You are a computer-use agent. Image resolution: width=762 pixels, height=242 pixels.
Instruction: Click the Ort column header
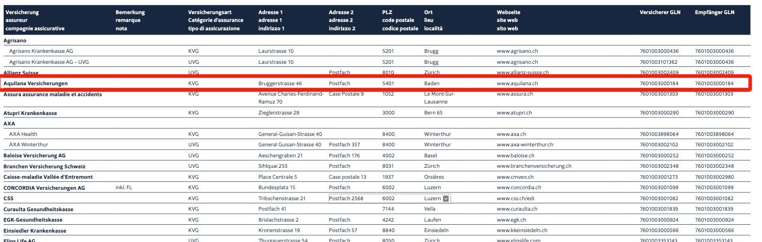pyautogui.click(x=434, y=20)
